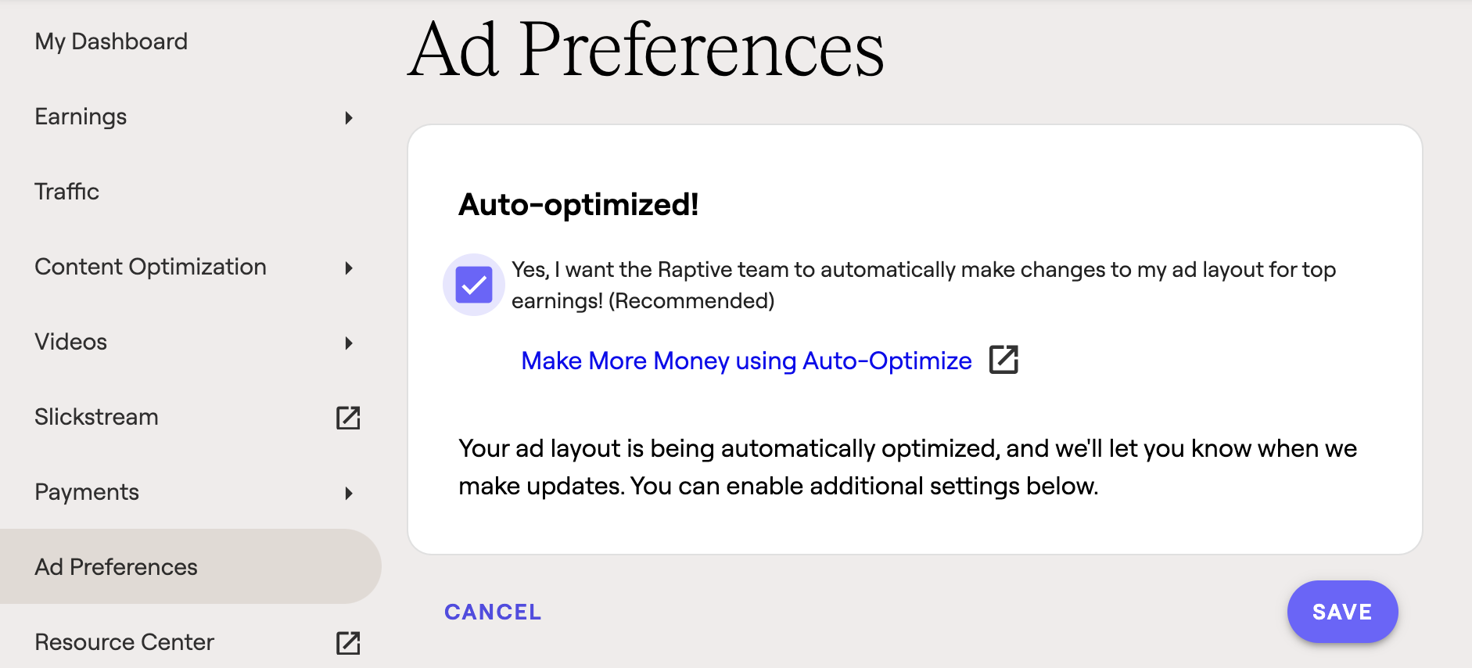Open Slickstream from the sidebar
The image size is (1472, 668).
pos(97,417)
